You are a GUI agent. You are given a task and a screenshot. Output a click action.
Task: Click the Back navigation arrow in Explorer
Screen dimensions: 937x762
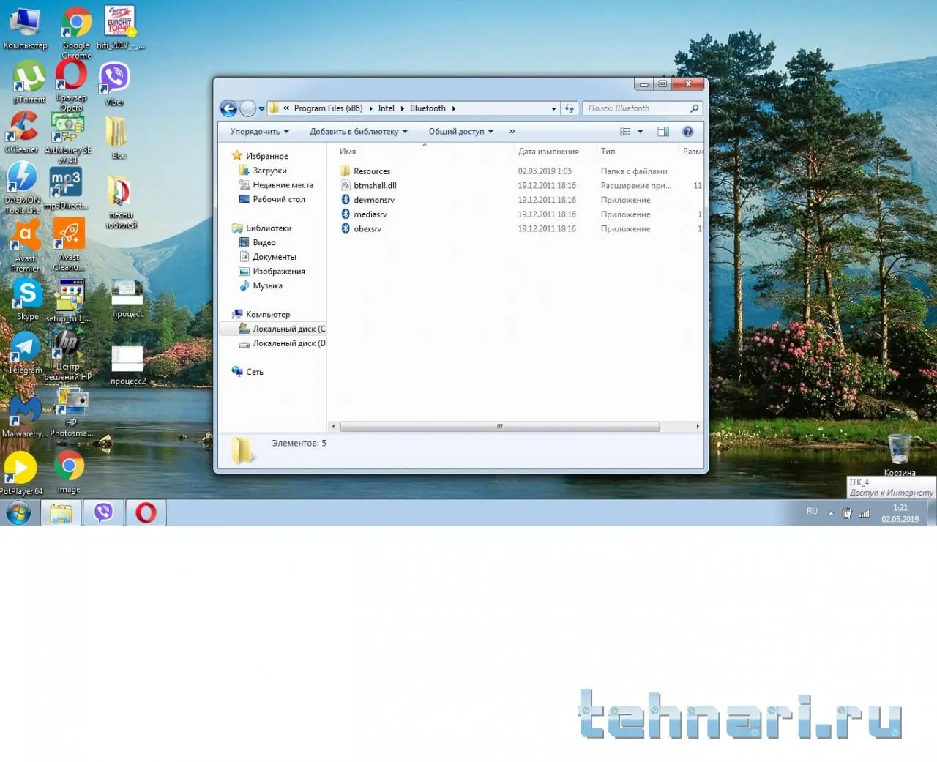(228, 109)
